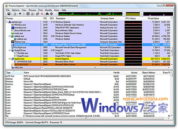Click Processes: 72 in status bar
This screenshot has height=129, width=178.
(x=56, y=122)
